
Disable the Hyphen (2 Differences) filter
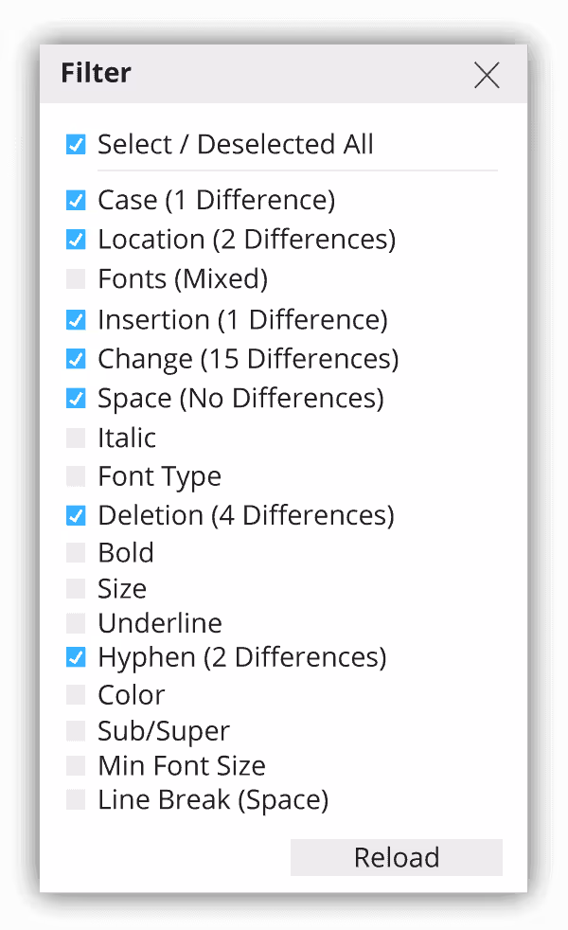click(x=76, y=656)
